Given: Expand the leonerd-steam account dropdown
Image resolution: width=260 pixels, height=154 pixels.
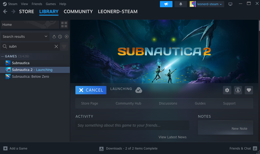Looking at the screenshot, I should (x=210, y=4).
